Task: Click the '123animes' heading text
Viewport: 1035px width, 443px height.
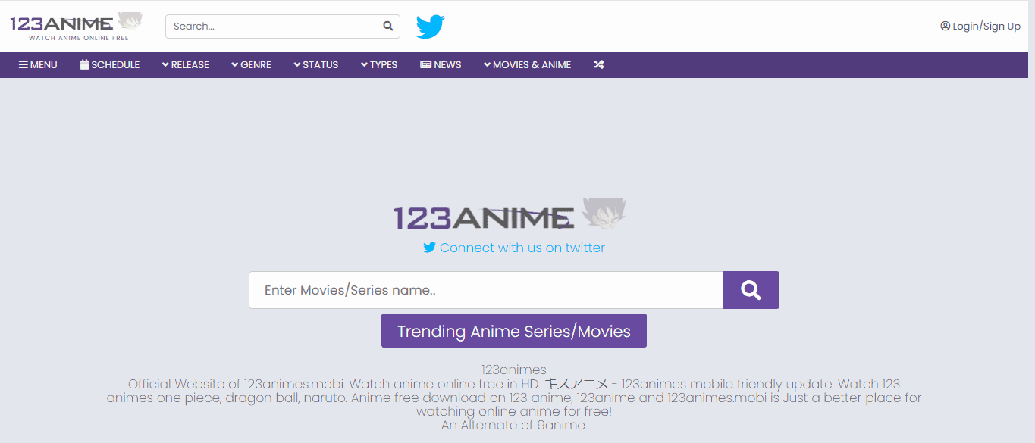Action: click(x=514, y=370)
